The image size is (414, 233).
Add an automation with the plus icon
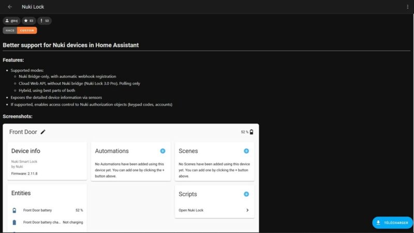click(x=162, y=151)
